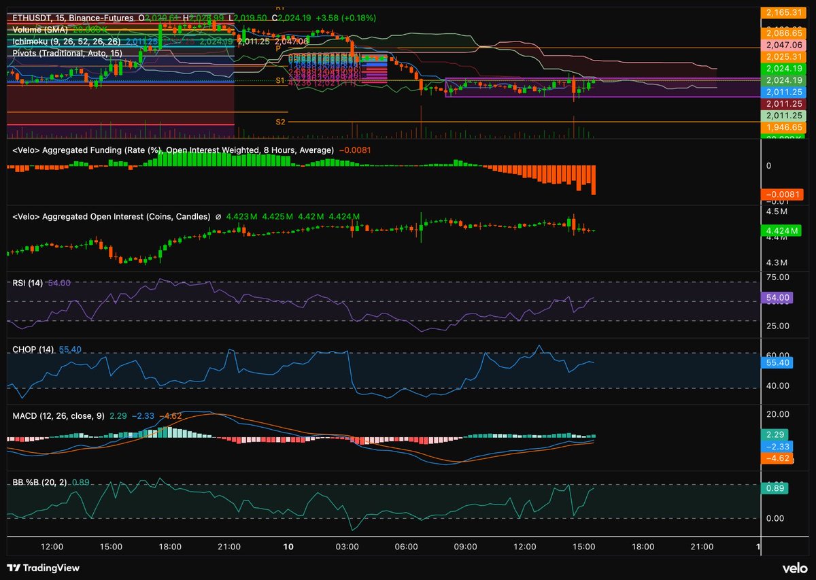Click the 25.00 RSI axis tick
The width and height of the screenshot is (816, 580).
(x=779, y=326)
